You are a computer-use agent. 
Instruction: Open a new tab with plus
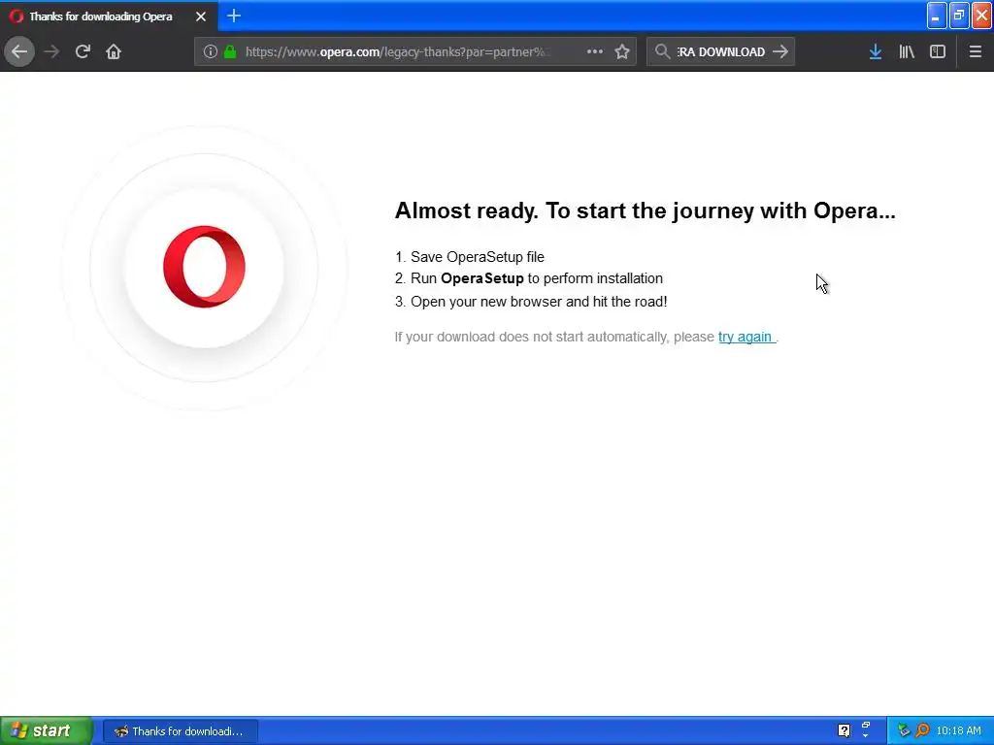(x=234, y=16)
